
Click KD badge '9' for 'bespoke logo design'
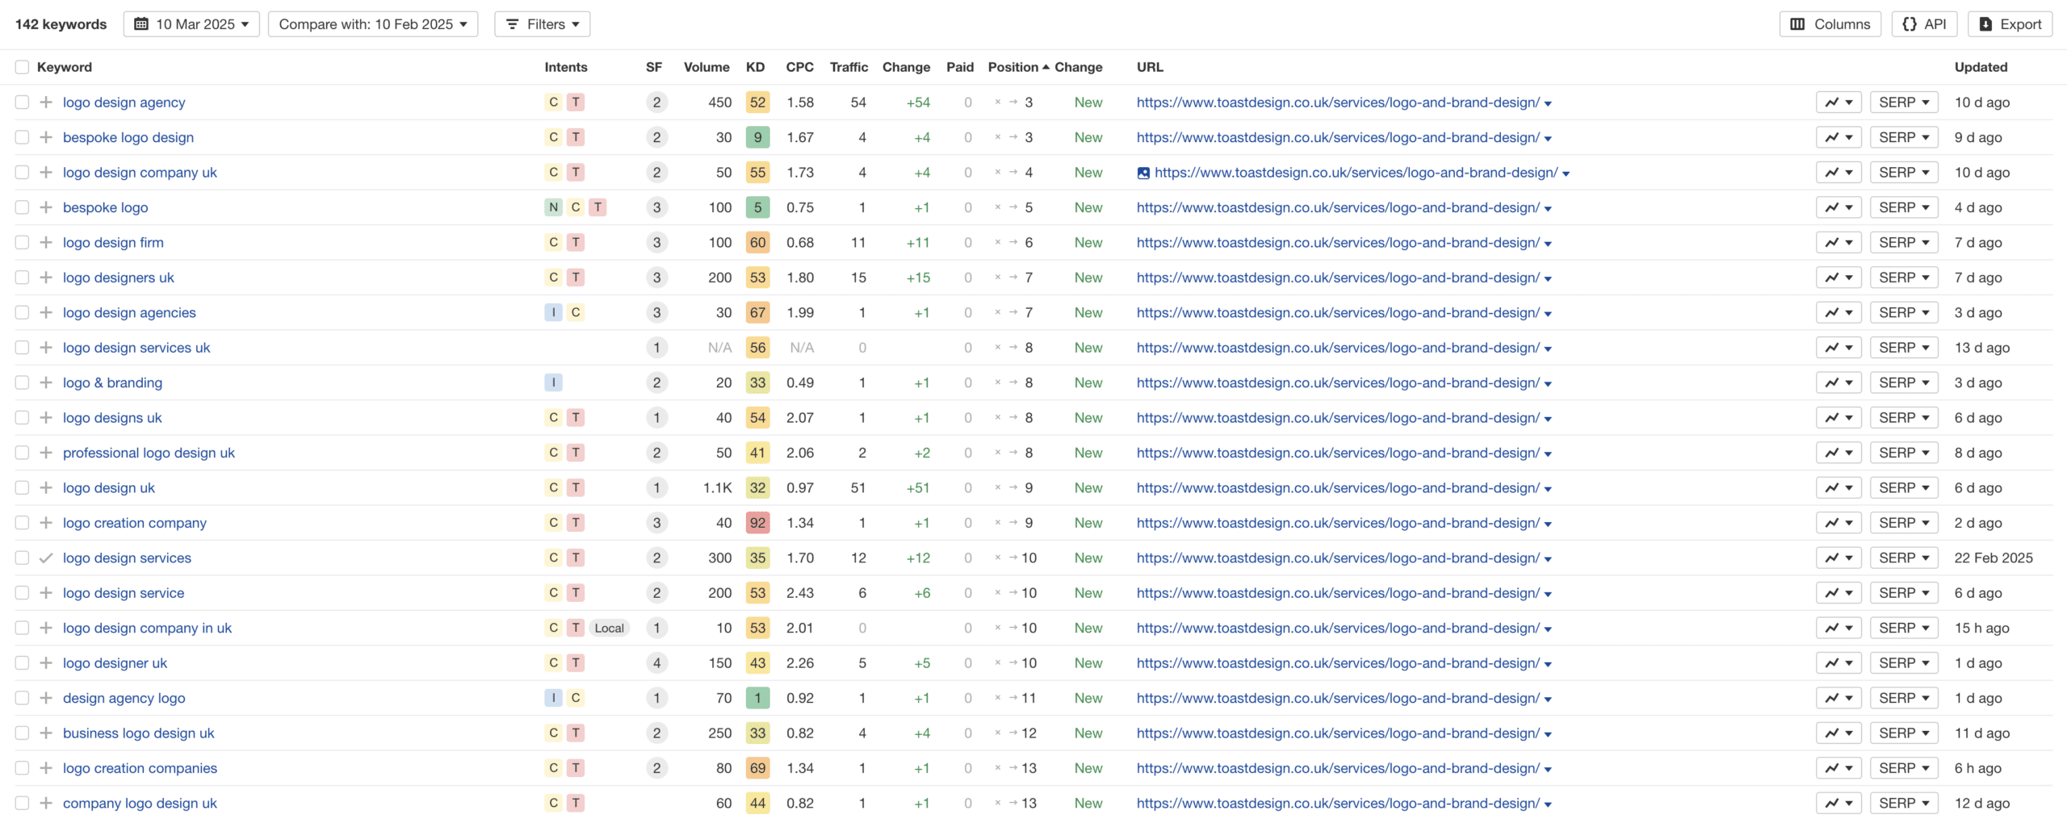pos(757,137)
